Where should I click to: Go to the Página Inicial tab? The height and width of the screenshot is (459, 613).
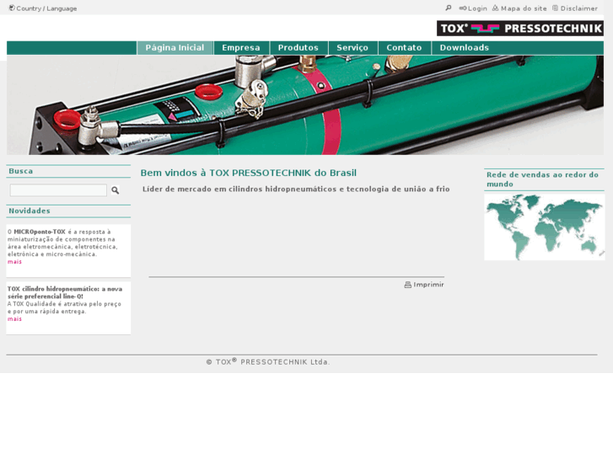[x=175, y=48]
